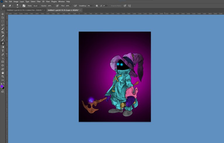Screen dimensions: 224x143
Task: Select the Crop tool
Action: click(x=3, y=32)
